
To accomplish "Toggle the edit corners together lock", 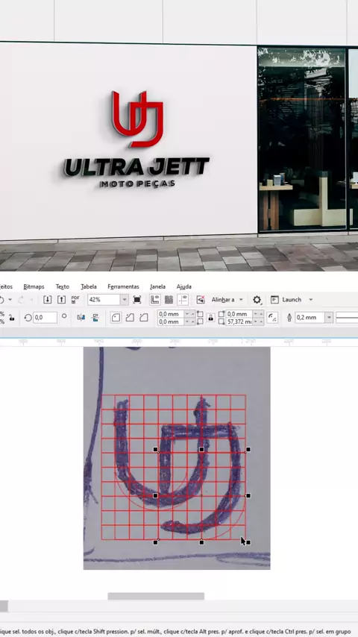I will 210,318.
